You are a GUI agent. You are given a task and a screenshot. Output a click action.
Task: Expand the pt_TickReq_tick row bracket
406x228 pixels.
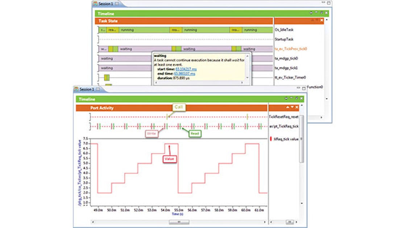click(90, 126)
